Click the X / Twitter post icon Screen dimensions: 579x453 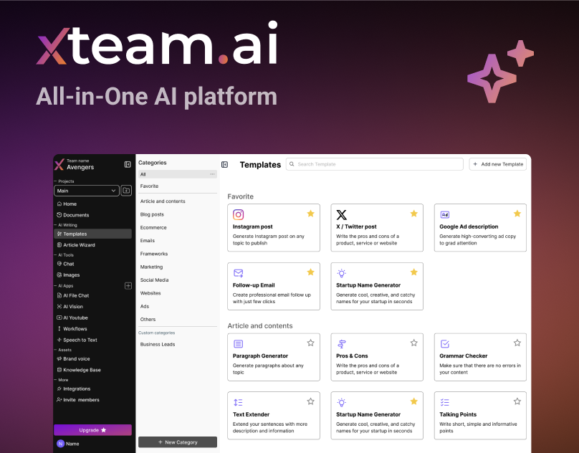(x=342, y=214)
